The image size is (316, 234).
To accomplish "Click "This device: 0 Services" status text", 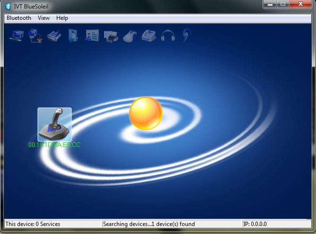I will pyautogui.click(x=33, y=224).
